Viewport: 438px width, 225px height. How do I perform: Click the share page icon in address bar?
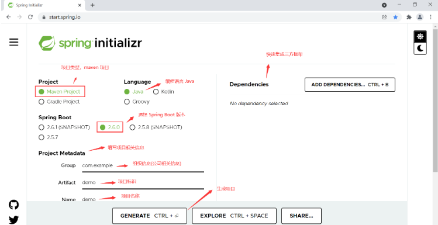[385, 17]
